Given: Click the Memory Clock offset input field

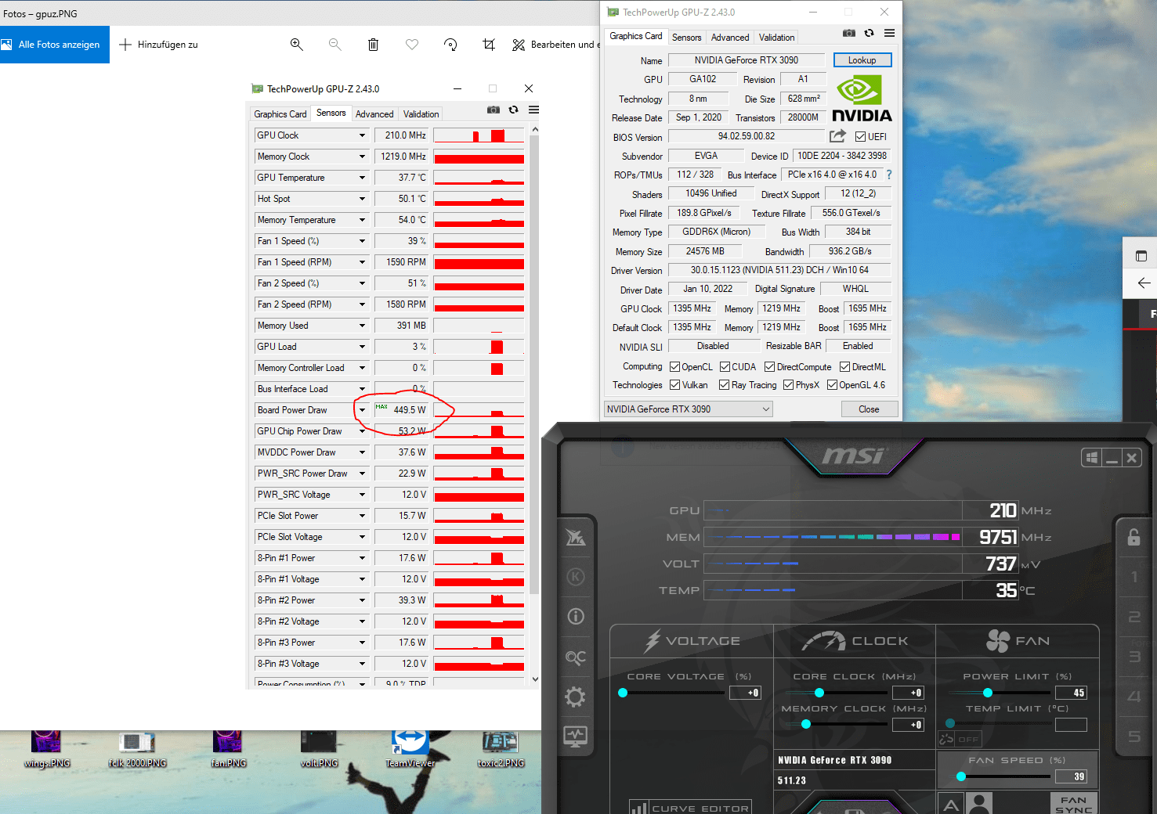Looking at the screenshot, I should 909,725.
